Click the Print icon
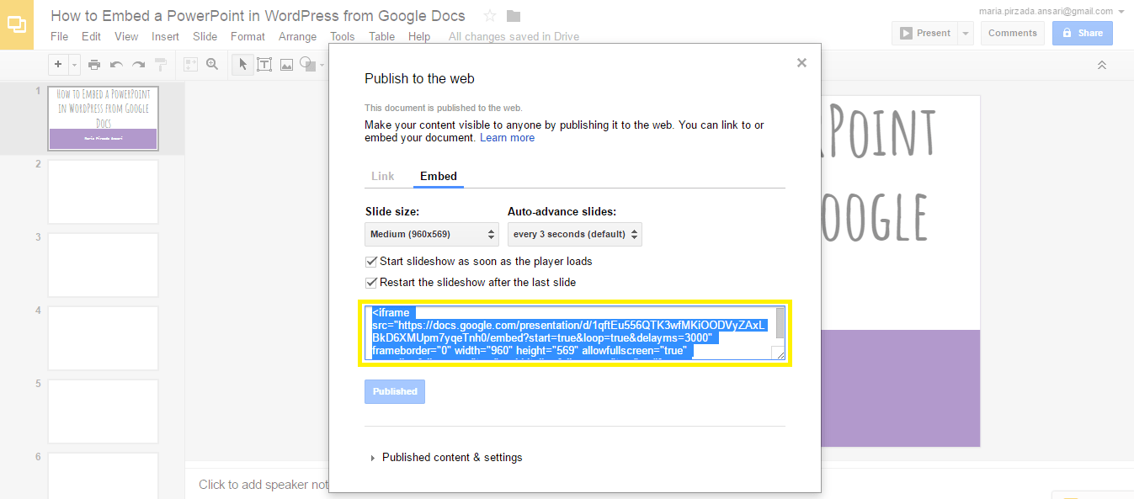Image resolution: width=1134 pixels, height=499 pixels. click(x=94, y=64)
